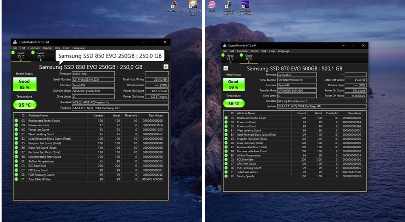The width and height of the screenshot is (405, 222).
Task: Click Power On Count 6623 count field
Action: click(x=157, y=91)
